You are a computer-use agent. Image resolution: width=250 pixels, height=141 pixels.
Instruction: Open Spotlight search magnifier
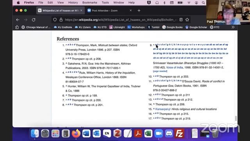[203, 3]
